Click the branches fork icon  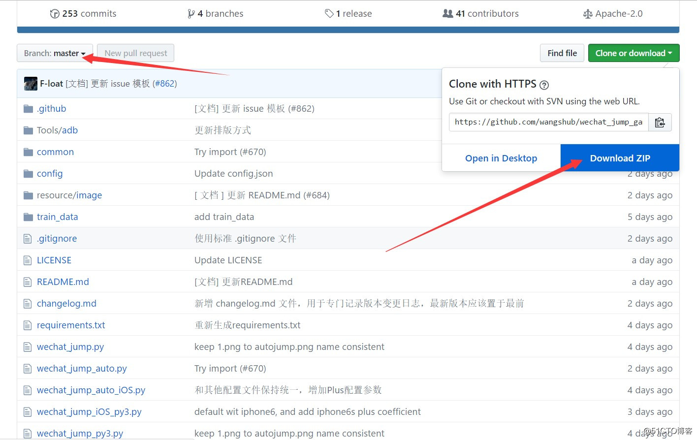coord(191,14)
